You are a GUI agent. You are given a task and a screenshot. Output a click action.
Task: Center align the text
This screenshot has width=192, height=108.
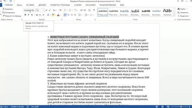coord(68,15)
